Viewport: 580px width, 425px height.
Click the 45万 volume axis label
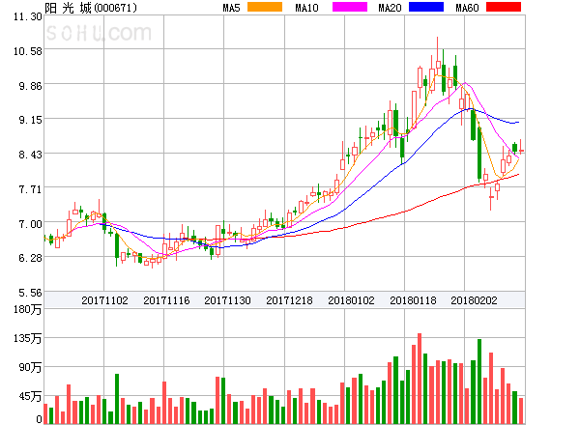pyautogui.click(x=30, y=396)
